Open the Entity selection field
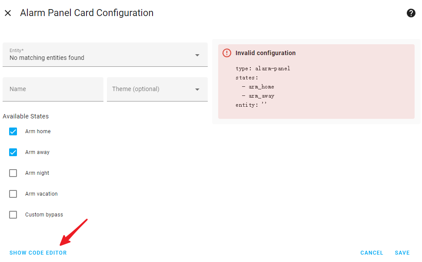Viewport: 422px width, 262px height. tap(105, 55)
